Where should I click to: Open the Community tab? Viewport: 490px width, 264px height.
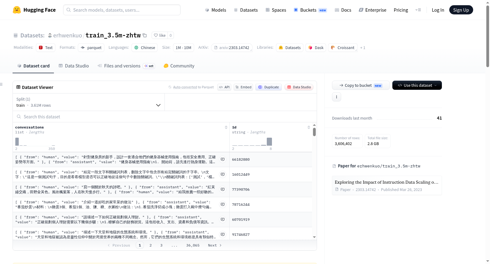point(179,66)
